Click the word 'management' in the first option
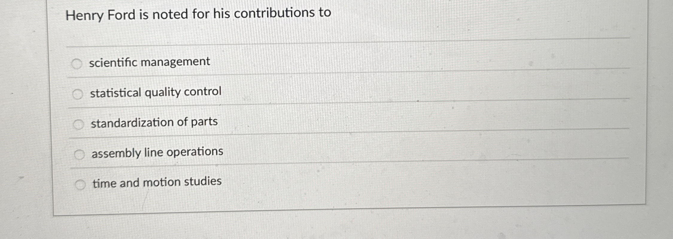The height and width of the screenshot is (239, 673). (x=175, y=62)
